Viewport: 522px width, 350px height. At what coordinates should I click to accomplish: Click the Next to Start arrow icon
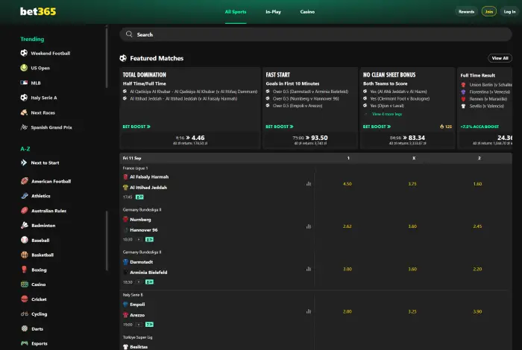tap(24, 162)
